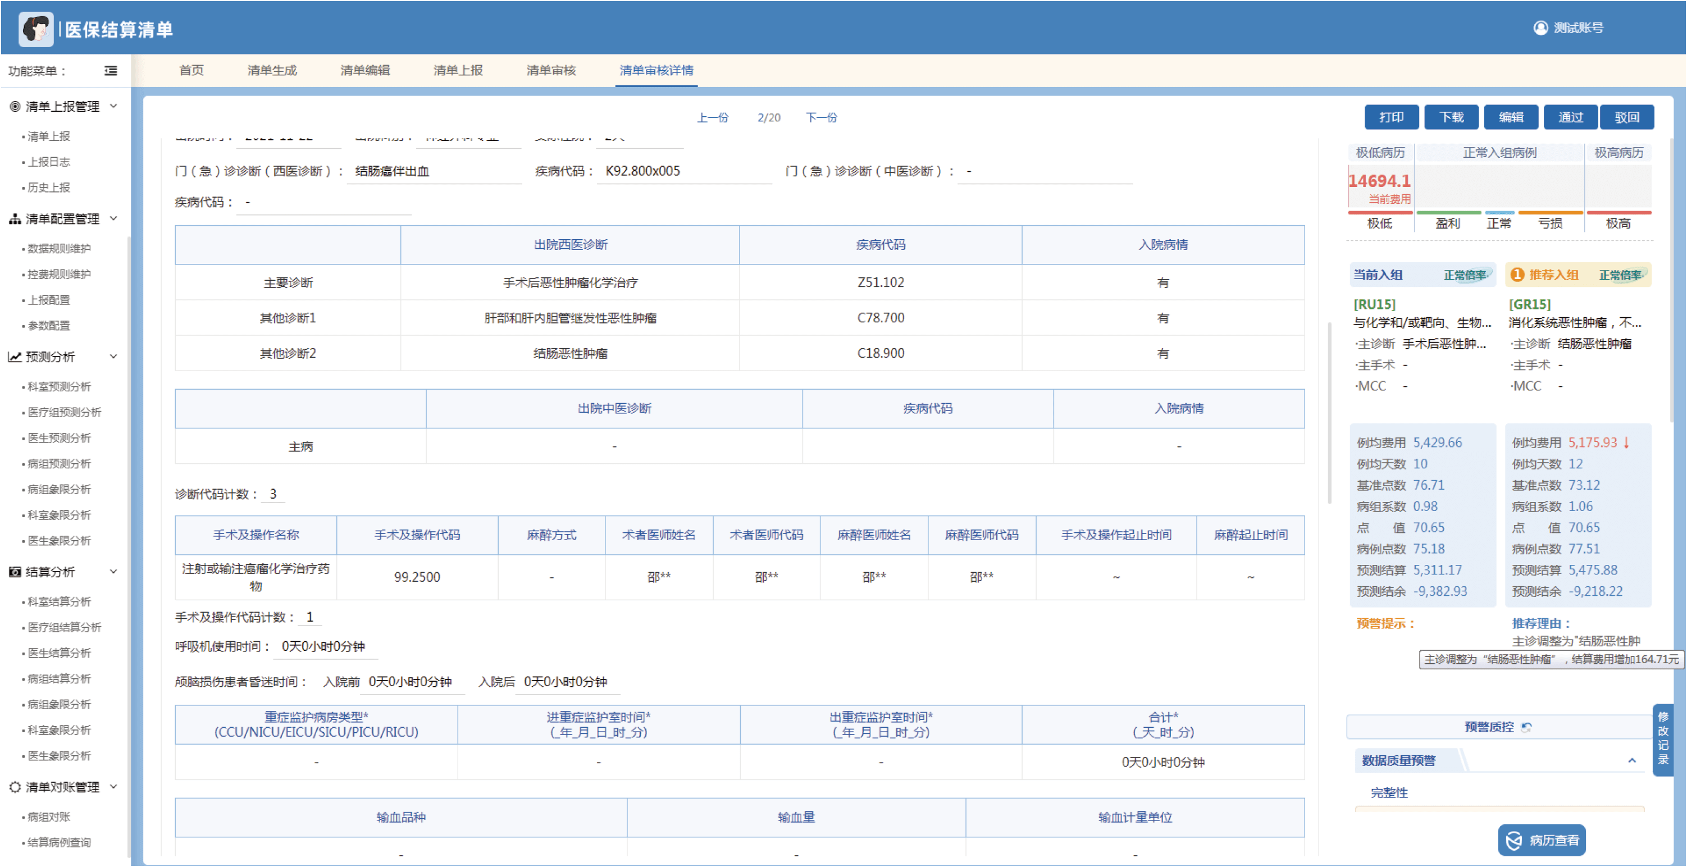Click the orange number badge by 推荐入组
Image resolution: width=1687 pixels, height=867 pixels.
coord(1517,275)
